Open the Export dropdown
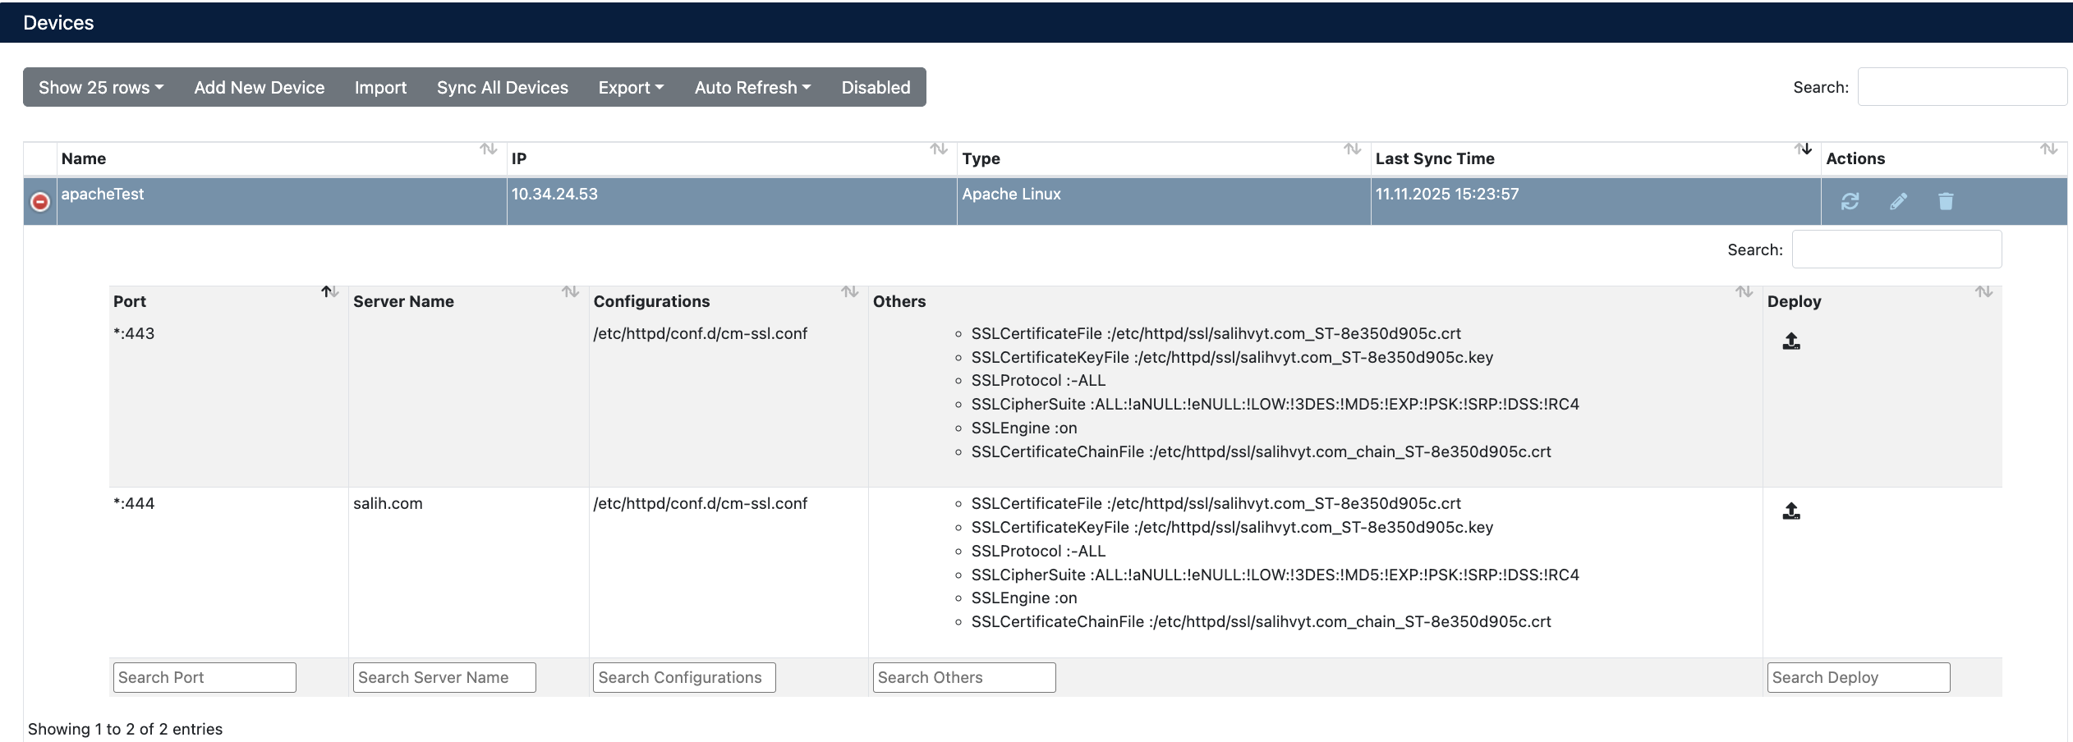This screenshot has width=2073, height=742. point(631,87)
